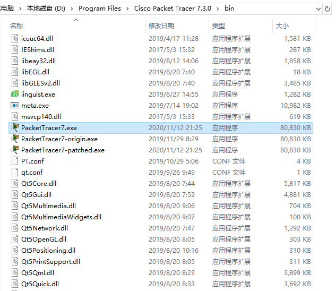The width and height of the screenshot is (336, 291).
Task: Select the file name Qt5Core.dll
Action: pos(39,184)
